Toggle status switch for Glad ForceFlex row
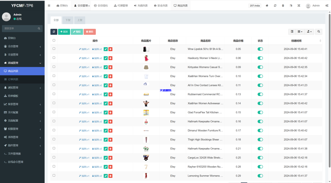This screenshot has height=183, width=331. [260, 113]
